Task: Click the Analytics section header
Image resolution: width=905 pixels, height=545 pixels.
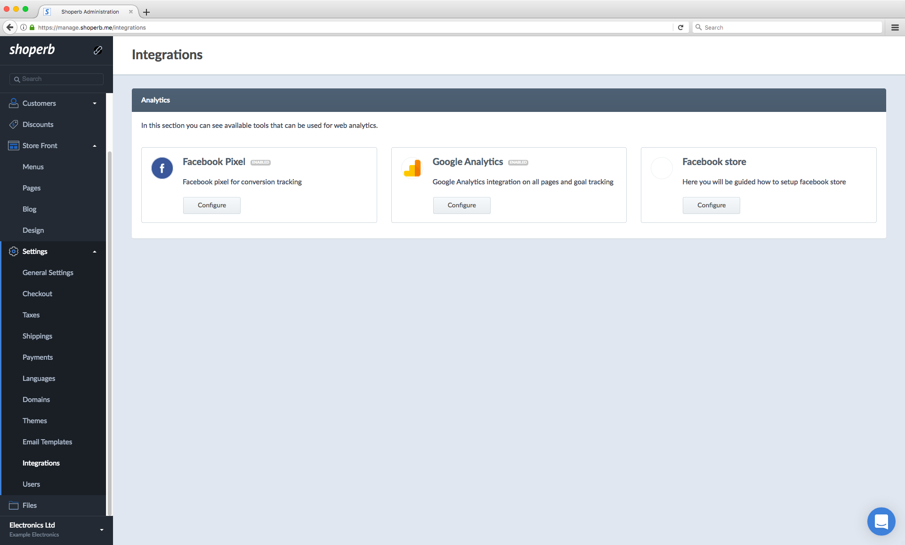Action: [x=509, y=100]
